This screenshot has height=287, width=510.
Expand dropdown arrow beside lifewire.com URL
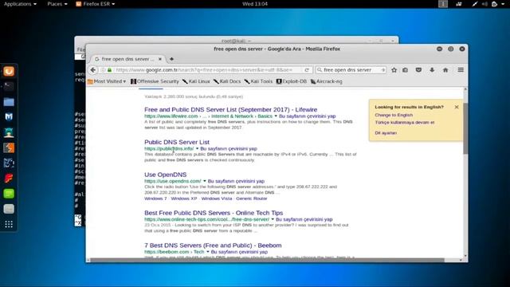(x=276, y=116)
